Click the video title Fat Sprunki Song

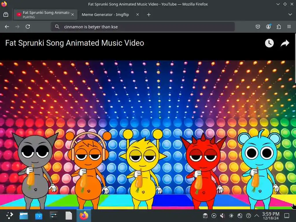[x=75, y=43]
